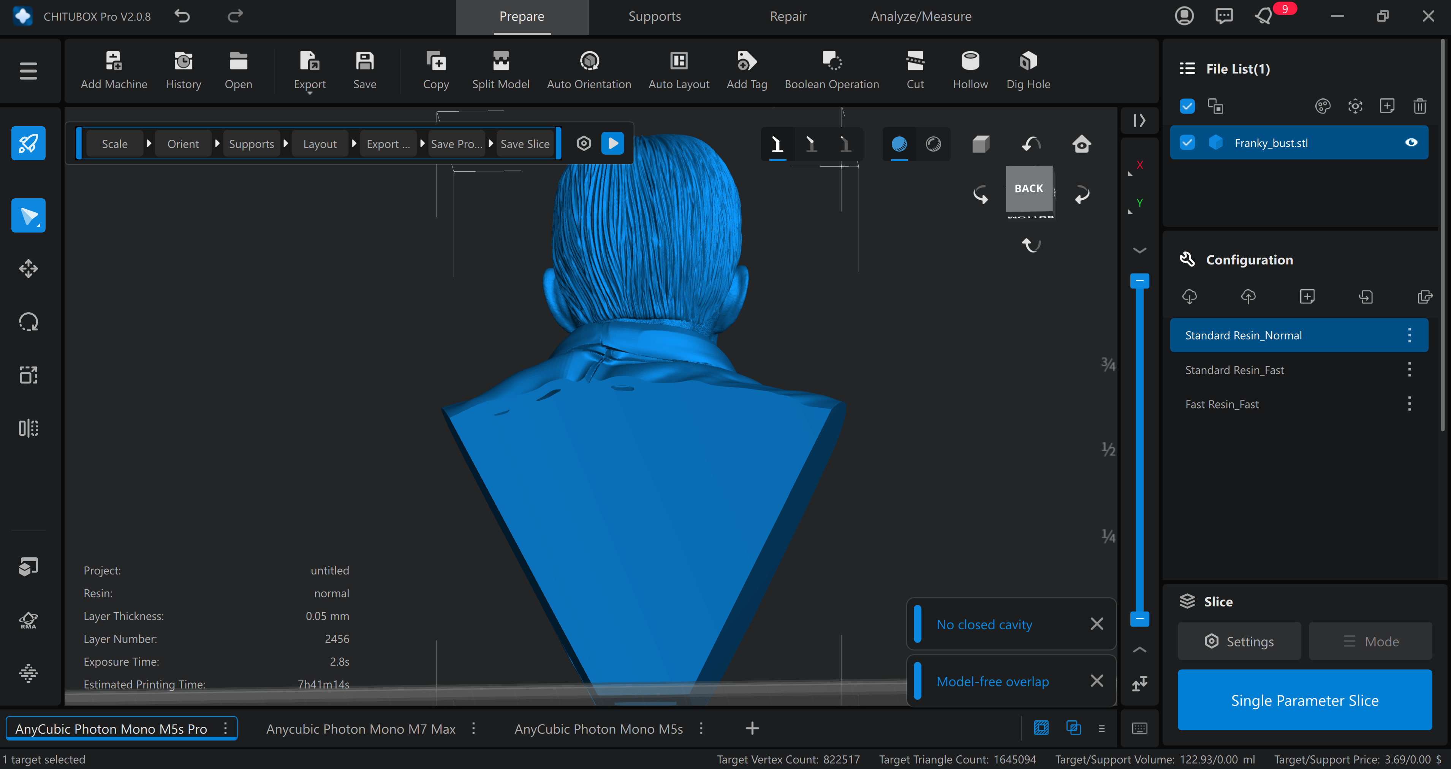Click the Hollow tool icon
The width and height of the screenshot is (1451, 769).
pyautogui.click(x=969, y=62)
